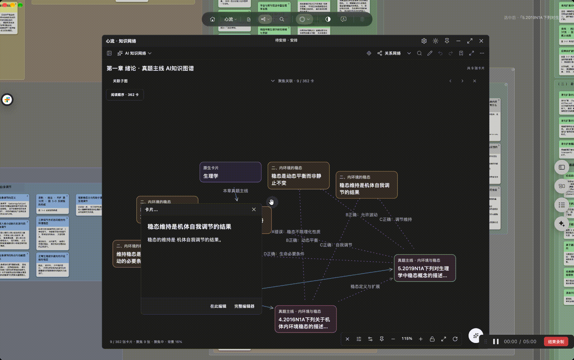Expand the chevron next to 关系网络
The height and width of the screenshot is (360, 574).
pos(409,53)
